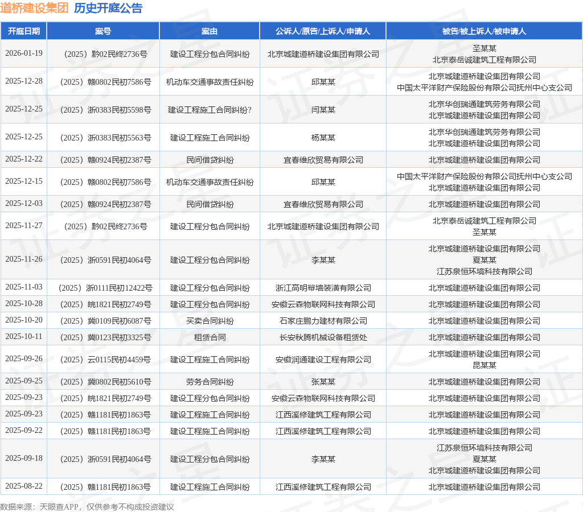Select the date 2025-10-11

(x=24, y=337)
